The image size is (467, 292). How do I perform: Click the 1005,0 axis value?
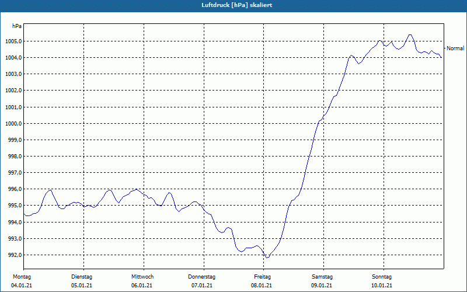[x=13, y=41]
